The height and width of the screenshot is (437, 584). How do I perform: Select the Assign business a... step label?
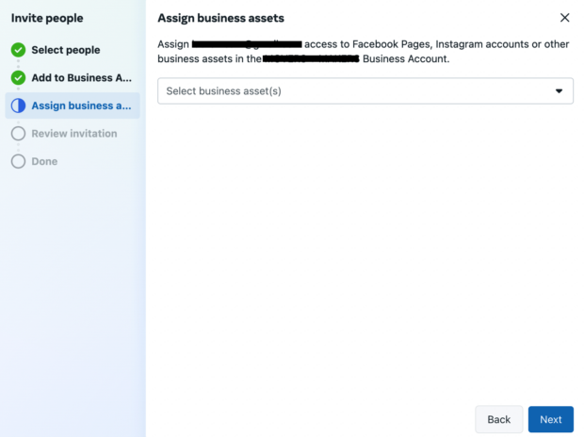tap(81, 105)
